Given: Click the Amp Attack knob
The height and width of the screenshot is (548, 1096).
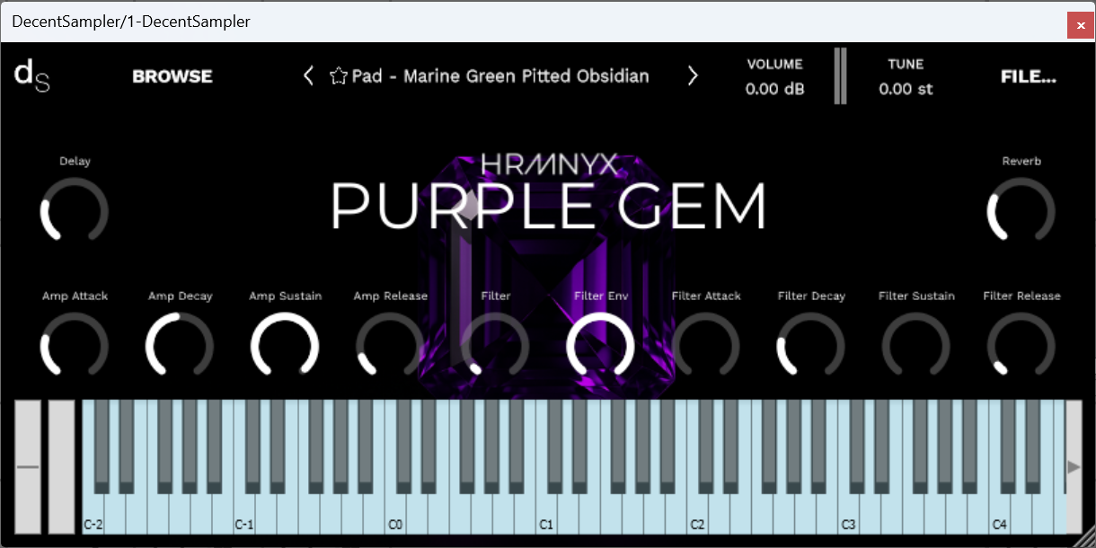Looking at the screenshot, I should 75,346.
